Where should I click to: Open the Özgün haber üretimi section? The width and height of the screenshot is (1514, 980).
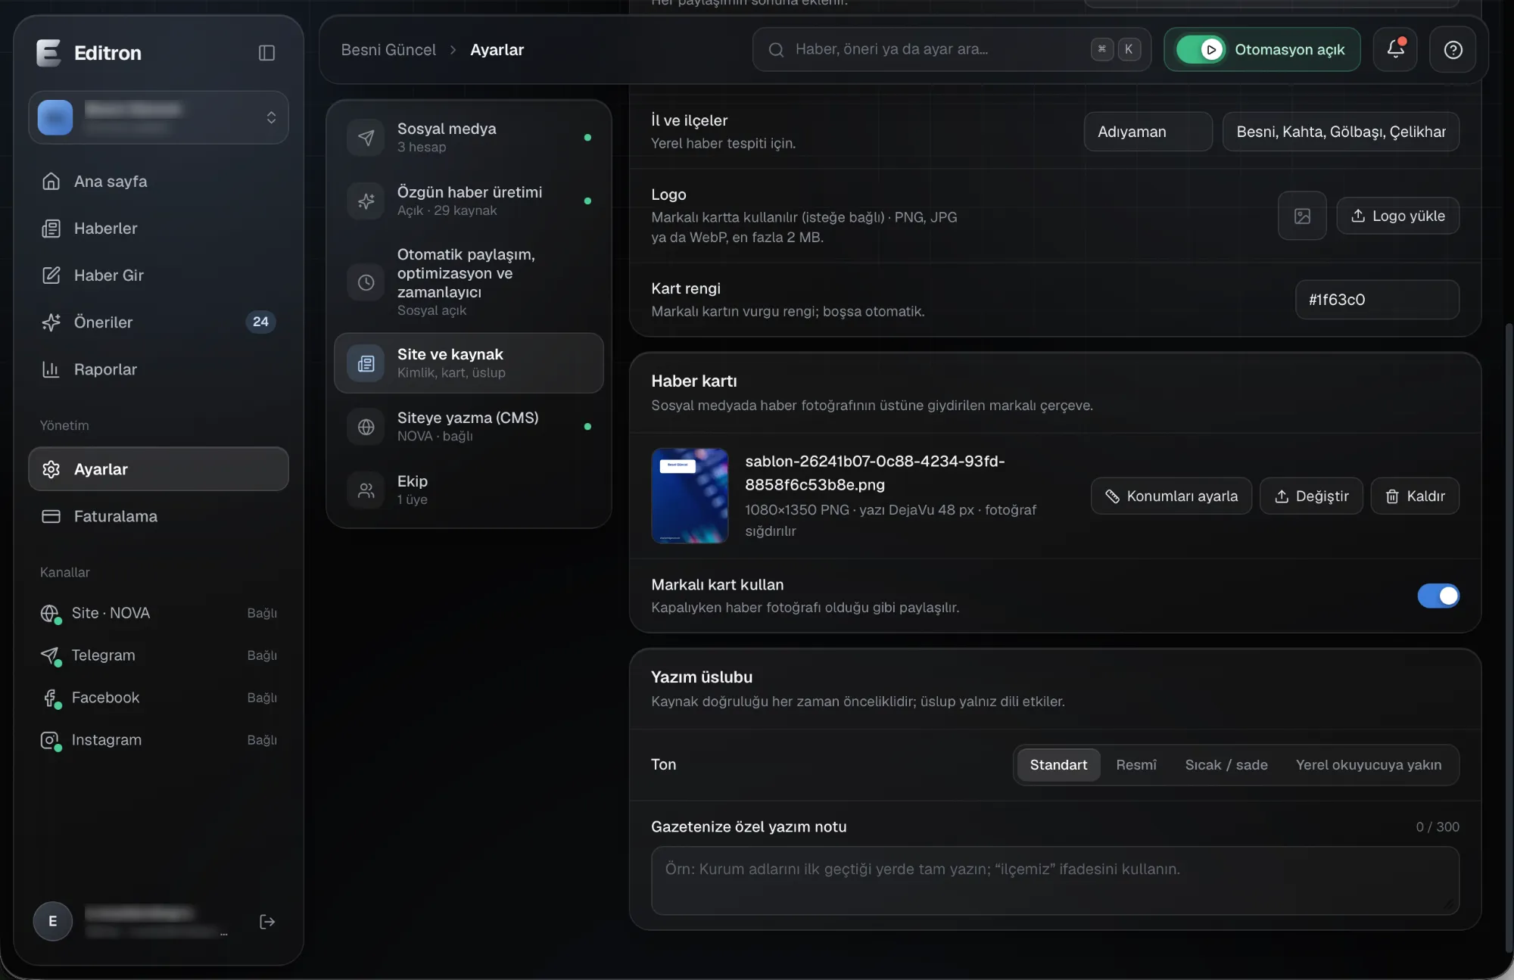(x=469, y=201)
